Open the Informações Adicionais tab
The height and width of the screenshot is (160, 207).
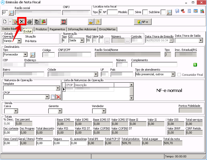[x=82, y=29]
